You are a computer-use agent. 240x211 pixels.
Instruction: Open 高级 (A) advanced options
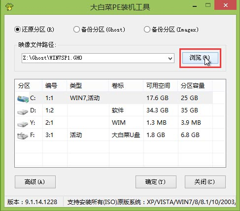(35, 182)
